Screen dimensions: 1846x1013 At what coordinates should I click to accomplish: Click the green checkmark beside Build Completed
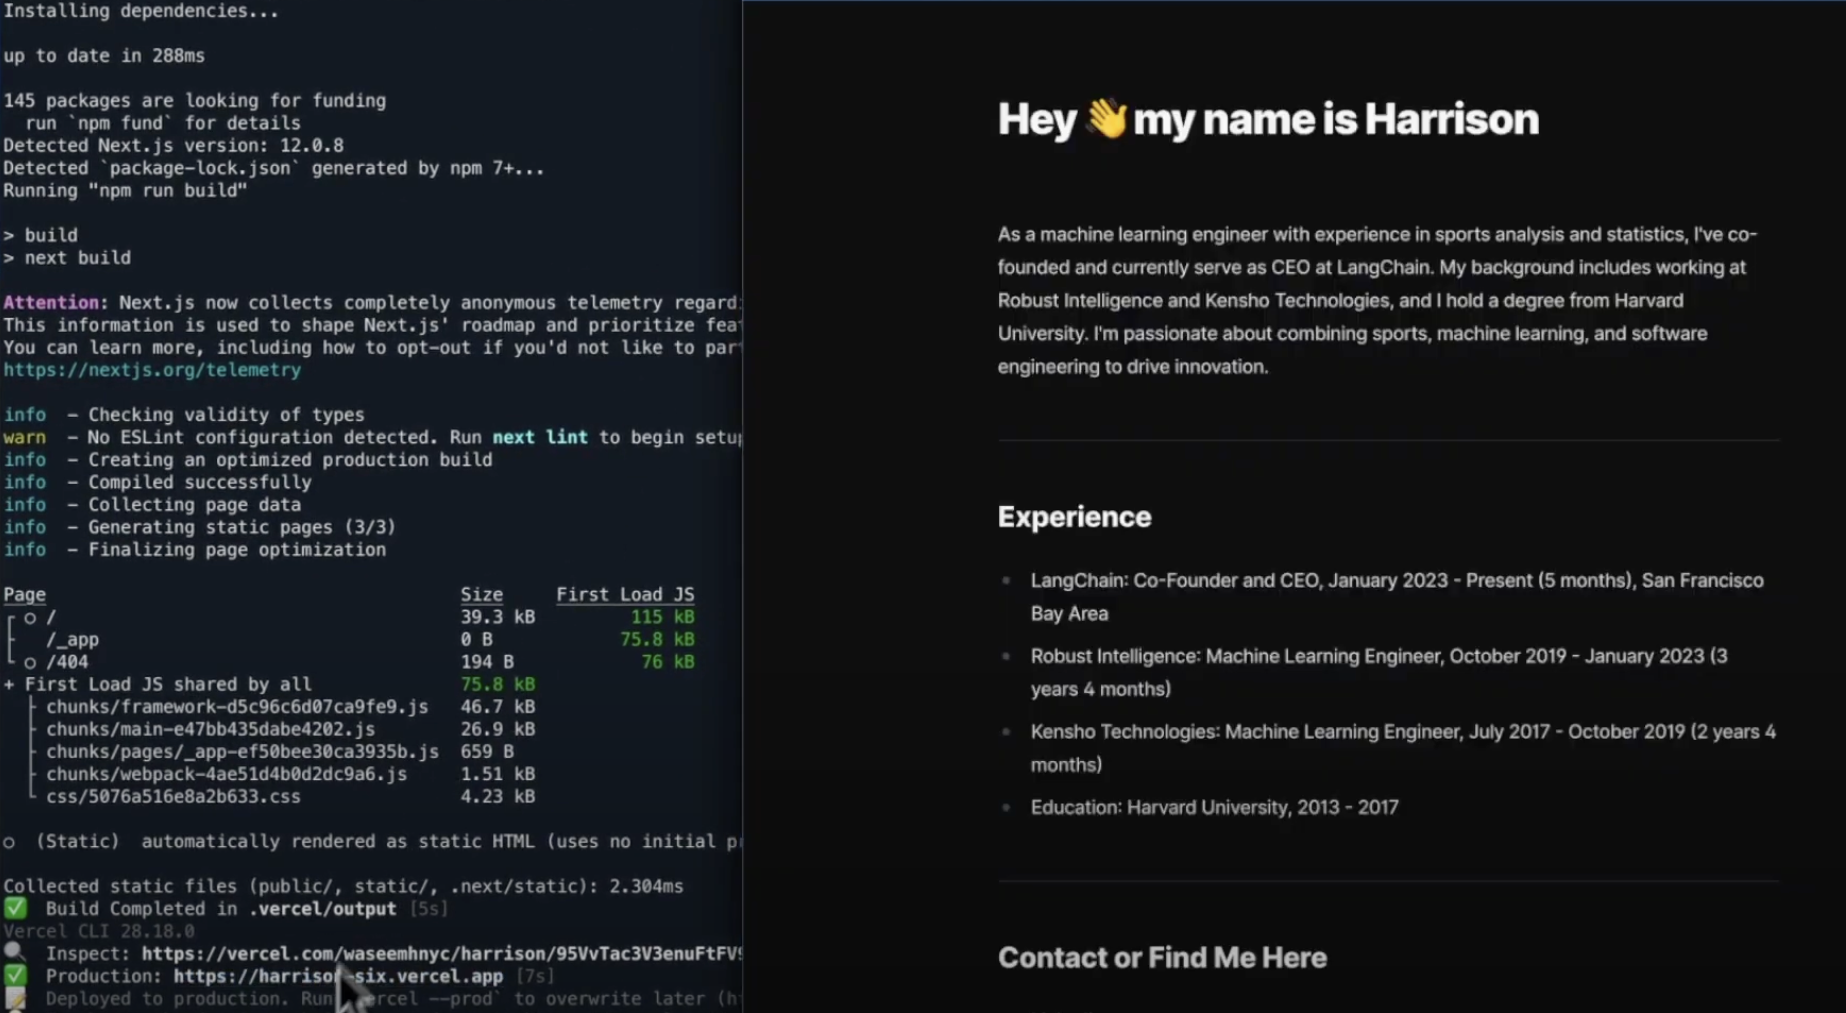15,908
